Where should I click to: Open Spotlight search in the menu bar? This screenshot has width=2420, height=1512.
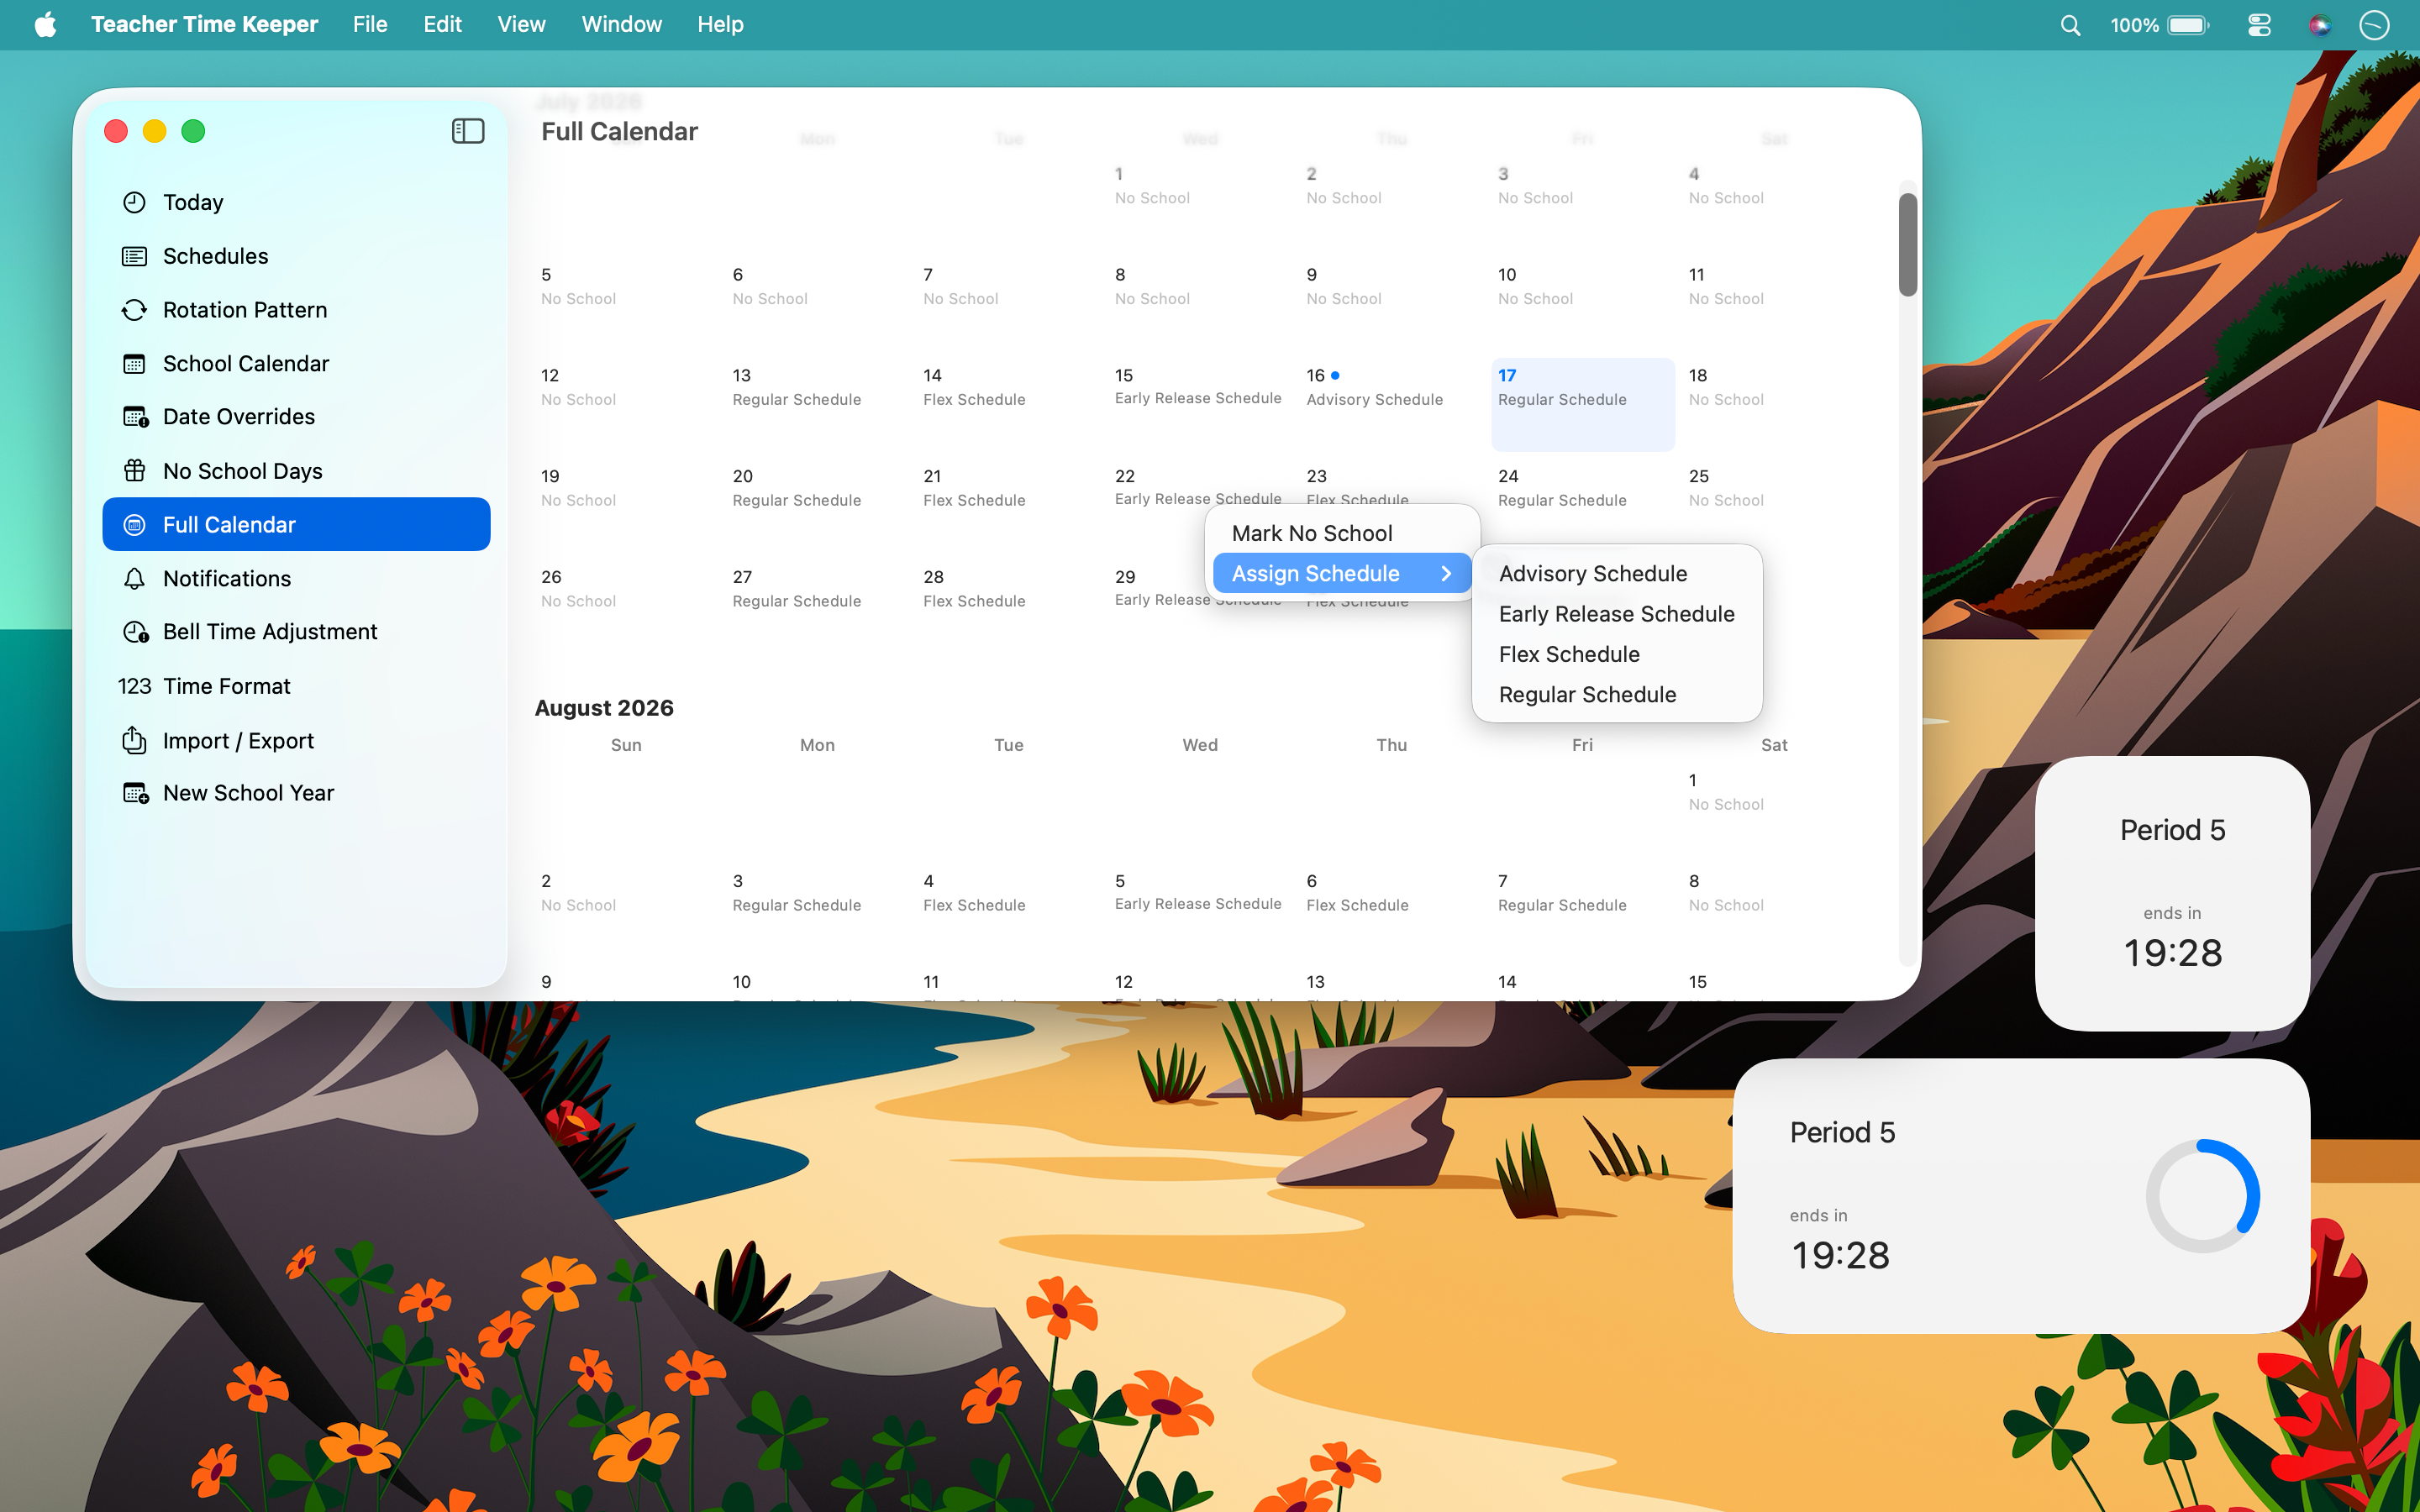[2070, 25]
